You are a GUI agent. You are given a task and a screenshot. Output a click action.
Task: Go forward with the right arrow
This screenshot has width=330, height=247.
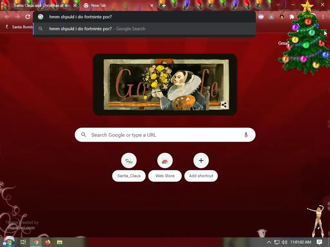pos(17,17)
